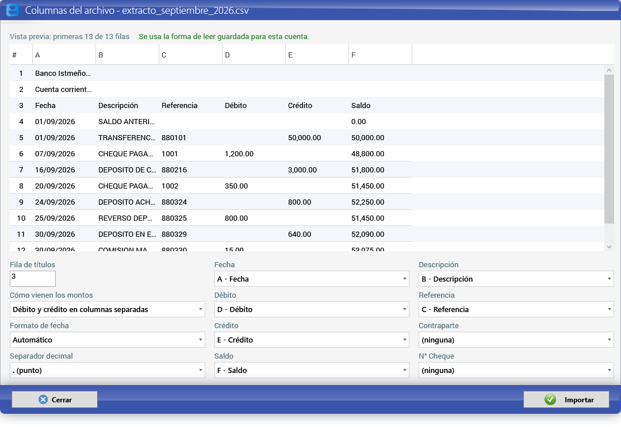Screen dimensions: 621x427
Task: Open the N° Cheque dropdown
Action: [516, 371]
